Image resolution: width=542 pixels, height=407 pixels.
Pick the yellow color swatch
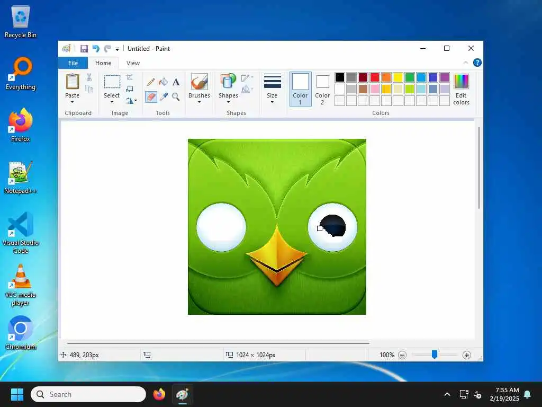(x=398, y=77)
